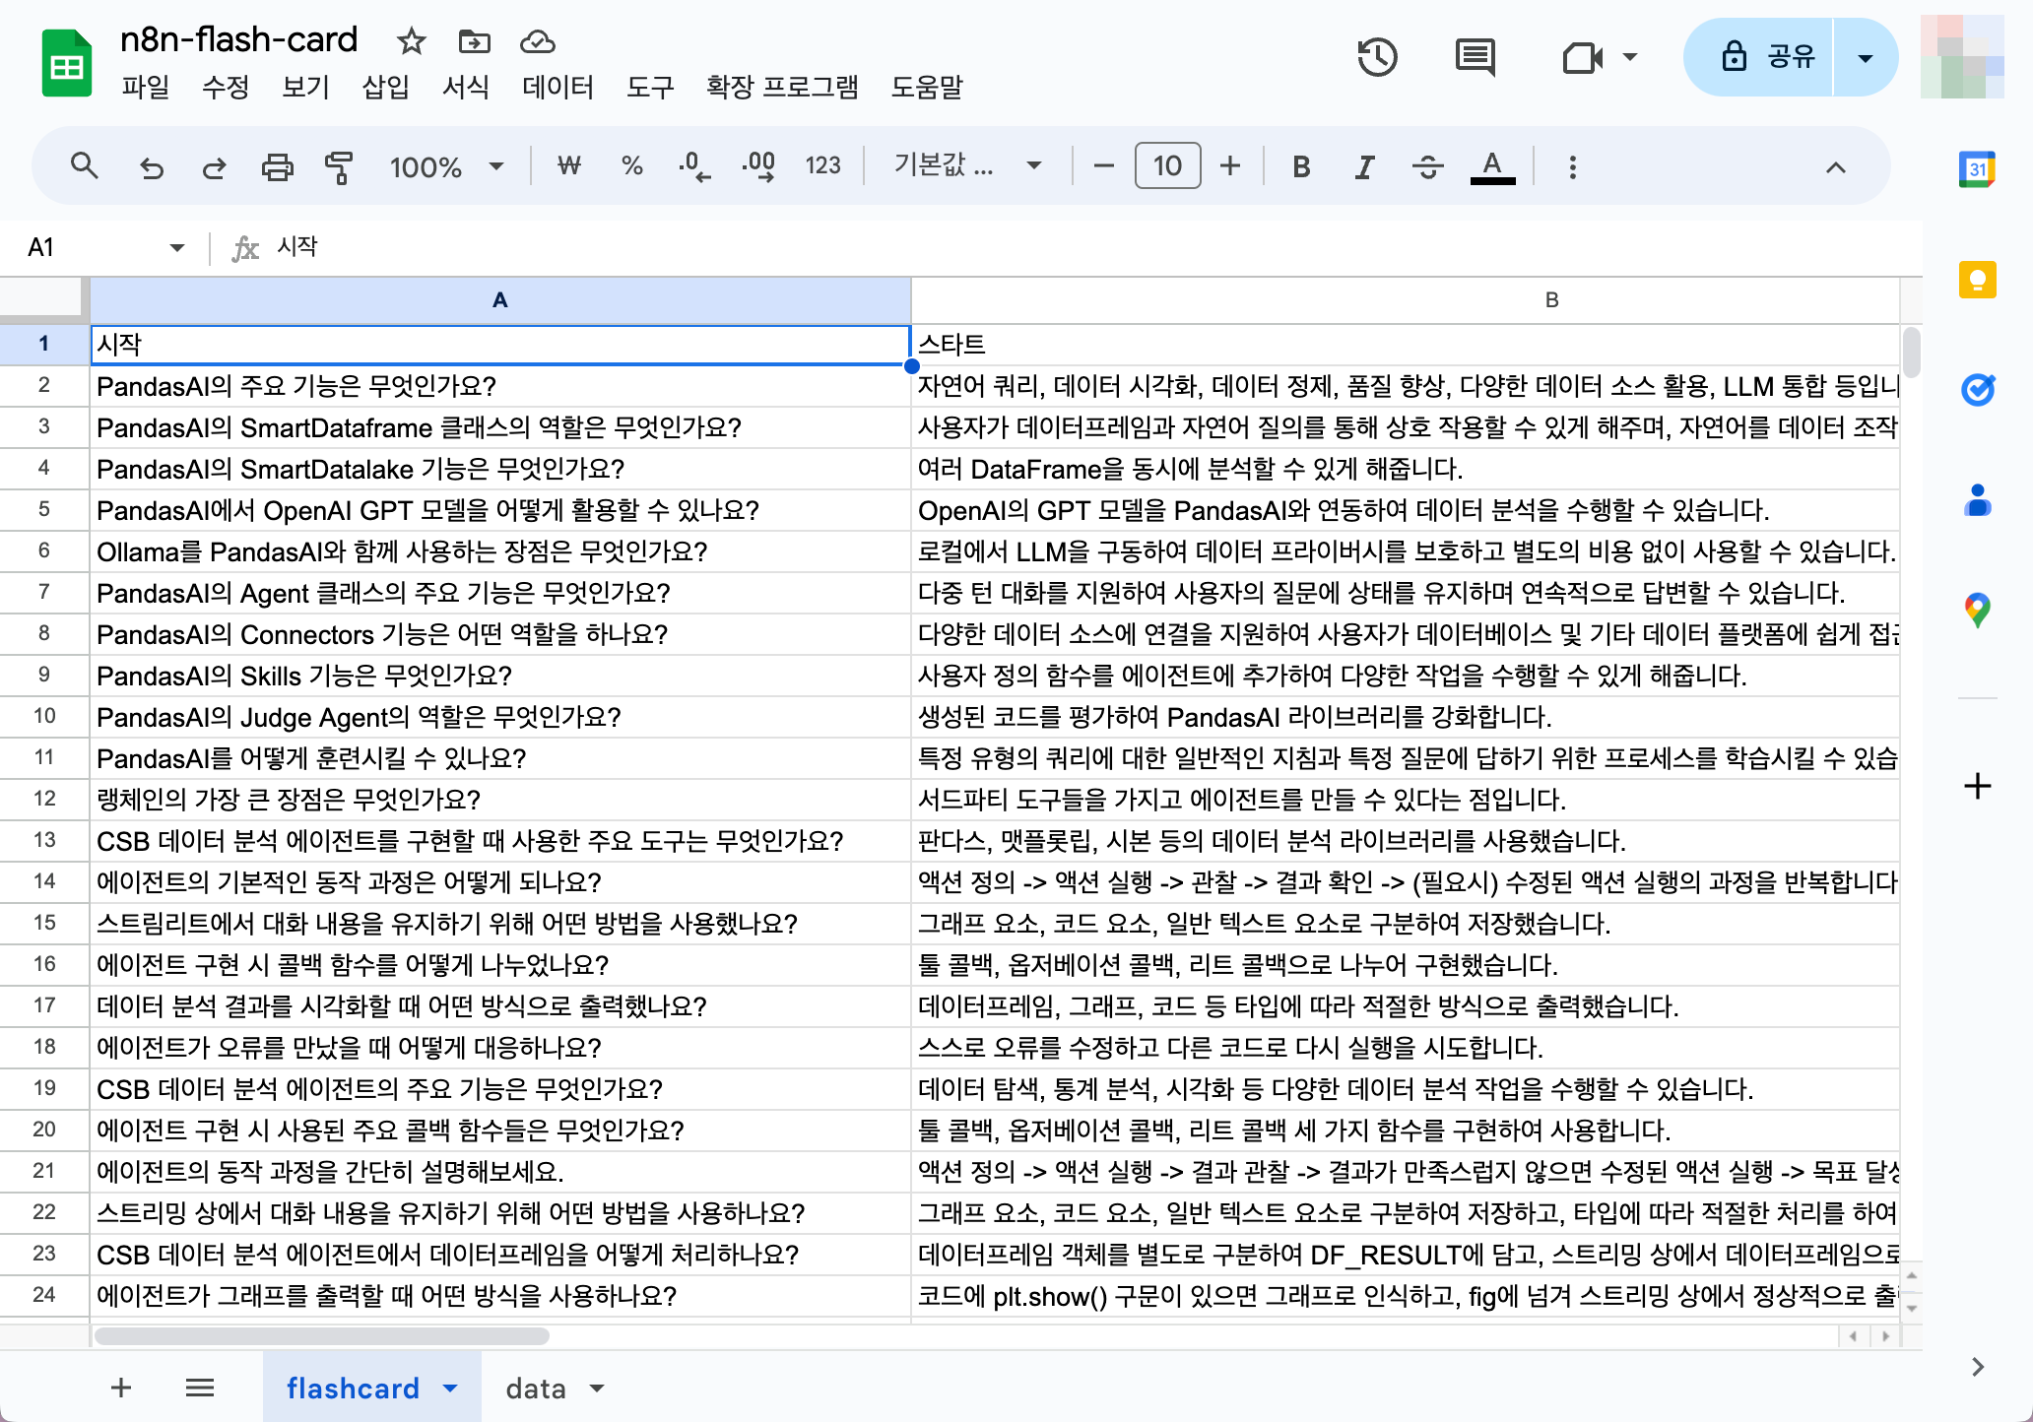Show all sheets list
Screen dimensions: 2033x1422
[200, 1388]
